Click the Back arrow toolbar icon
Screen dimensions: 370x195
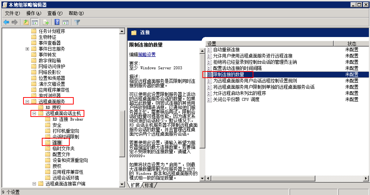pos(6,22)
